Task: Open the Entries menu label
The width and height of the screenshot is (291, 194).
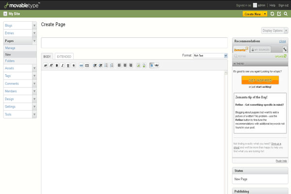Action: (9, 33)
